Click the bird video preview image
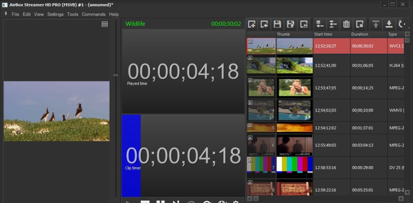Image resolution: width=413 pixels, height=203 pixels. (57, 111)
